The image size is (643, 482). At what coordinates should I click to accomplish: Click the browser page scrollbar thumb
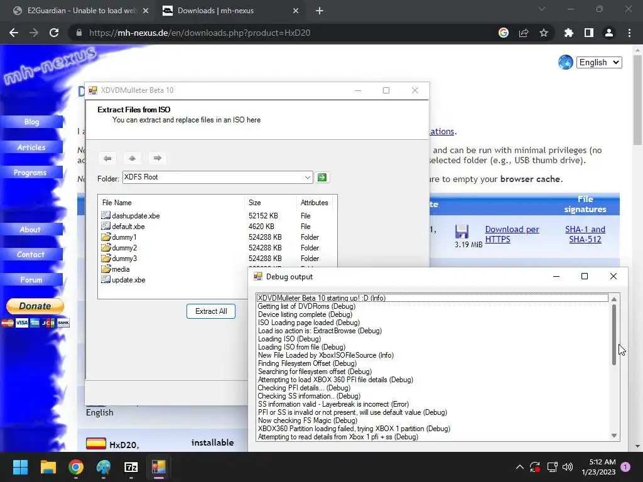click(x=637, y=100)
